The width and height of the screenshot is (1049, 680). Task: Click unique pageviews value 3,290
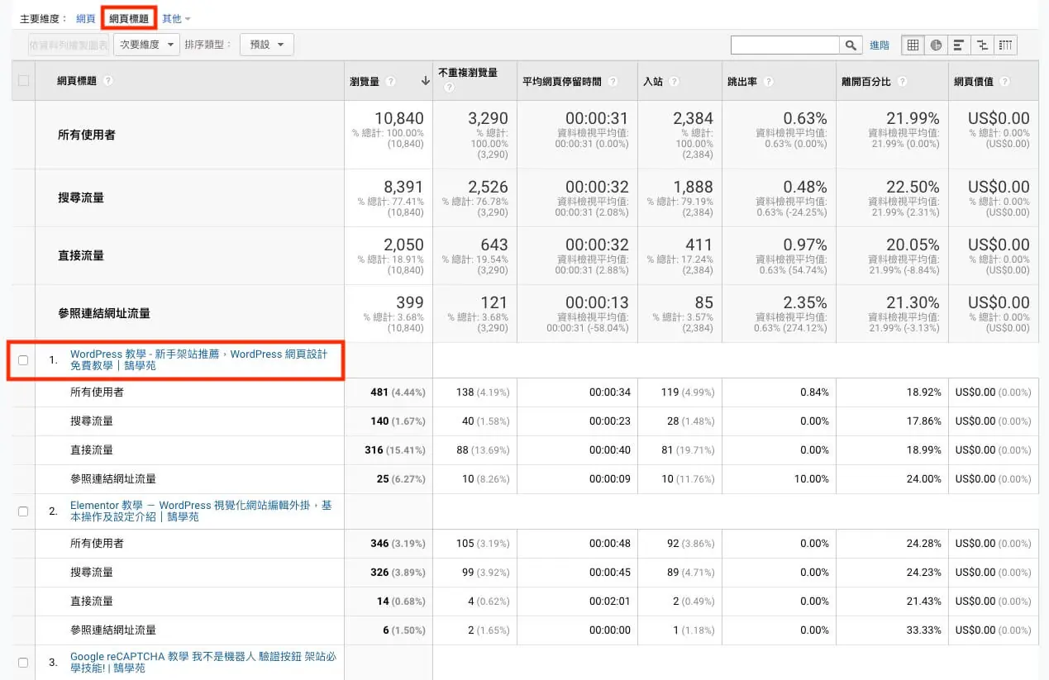(488, 119)
